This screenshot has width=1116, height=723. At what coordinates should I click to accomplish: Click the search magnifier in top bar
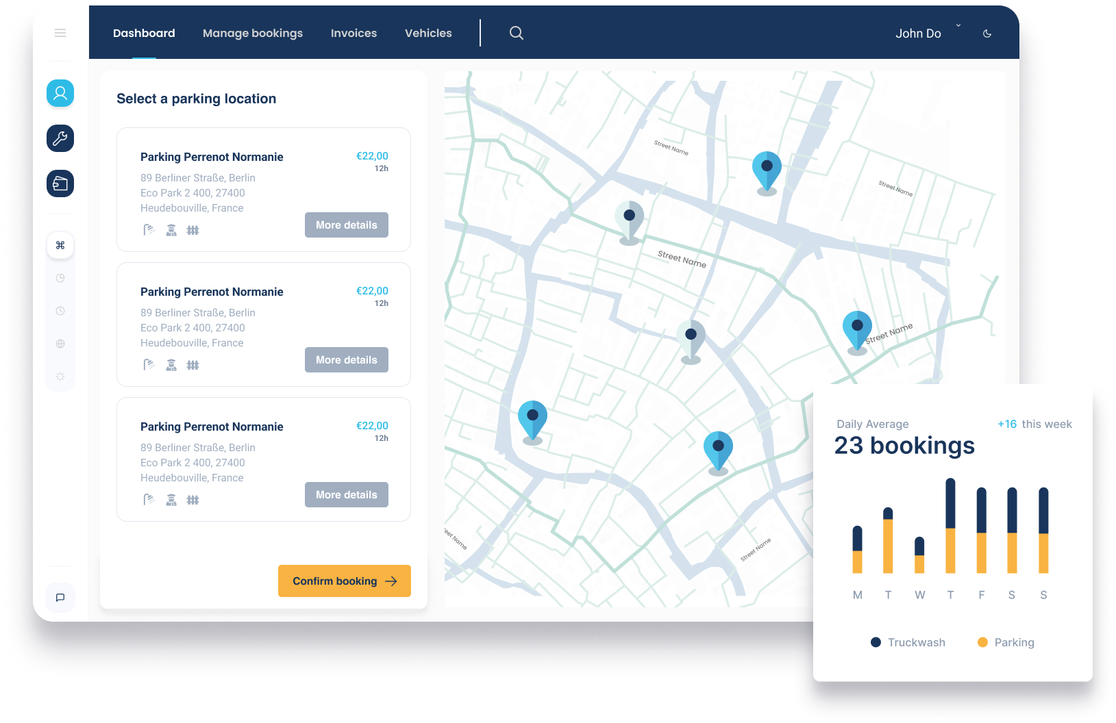(x=517, y=33)
